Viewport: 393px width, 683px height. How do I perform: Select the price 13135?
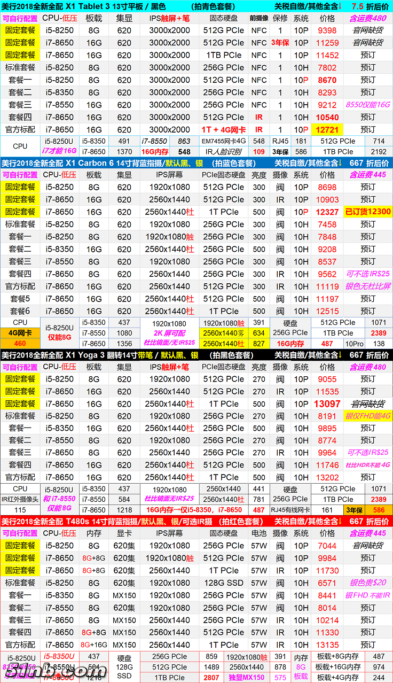coord(327,645)
